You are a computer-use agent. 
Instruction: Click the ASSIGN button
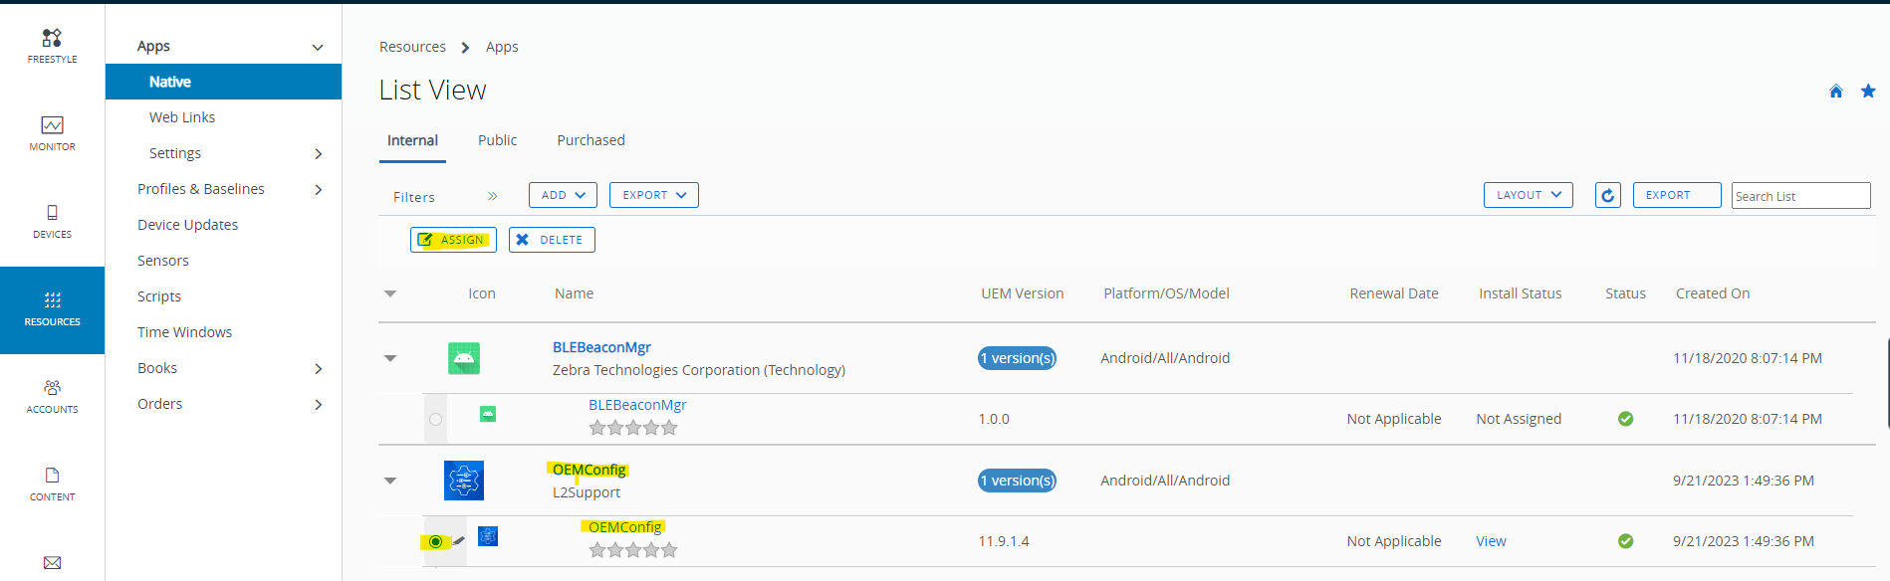(453, 240)
